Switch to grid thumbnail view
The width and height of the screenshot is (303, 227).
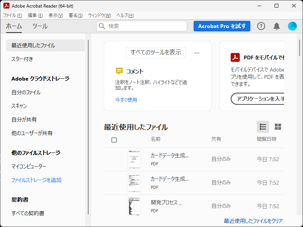point(278,127)
